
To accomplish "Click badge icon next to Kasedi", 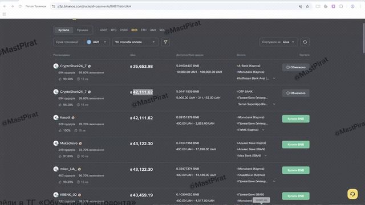I will tap(73, 118).
